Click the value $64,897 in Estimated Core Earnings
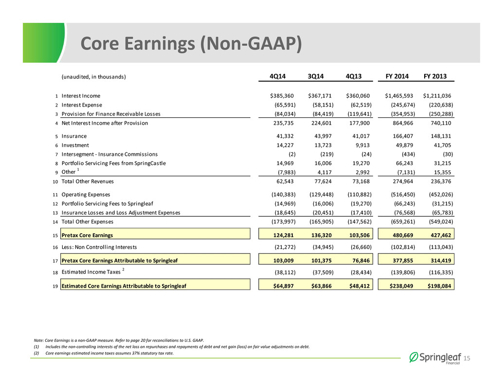This screenshot has height=389, width=503. [283, 286]
